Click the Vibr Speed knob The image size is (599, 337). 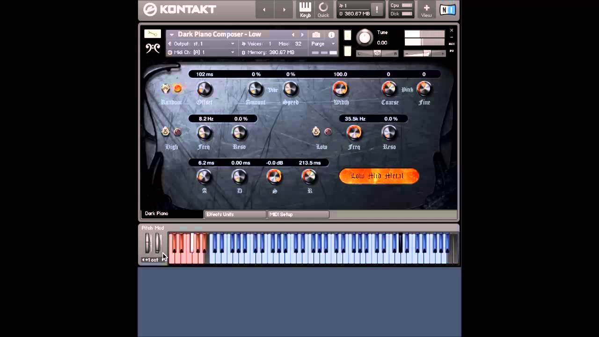point(291,89)
